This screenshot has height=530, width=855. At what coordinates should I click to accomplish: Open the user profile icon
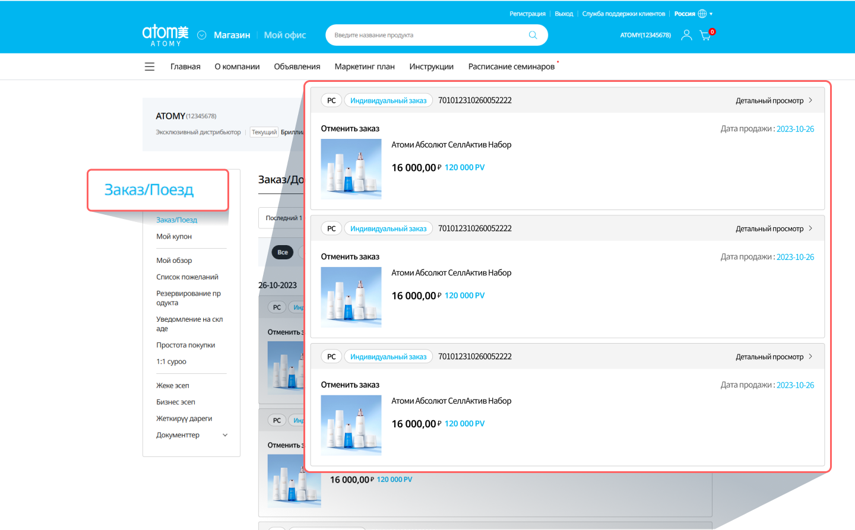pyautogui.click(x=686, y=35)
